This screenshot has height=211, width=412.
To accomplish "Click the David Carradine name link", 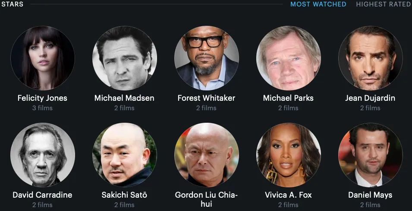I will 43,195.
